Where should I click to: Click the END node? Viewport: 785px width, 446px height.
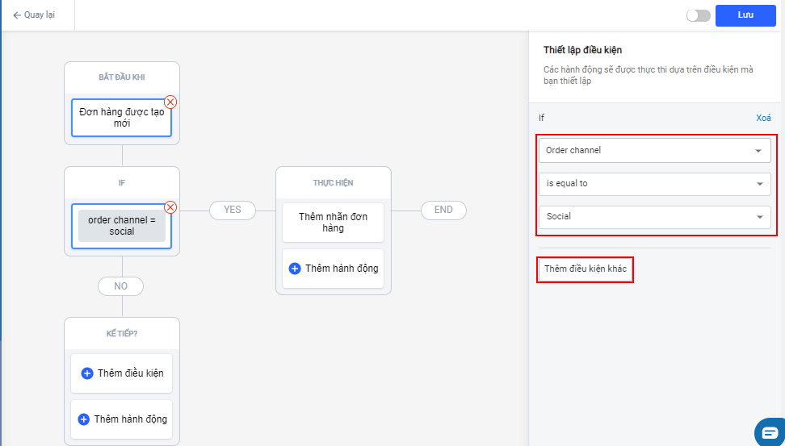click(x=443, y=210)
